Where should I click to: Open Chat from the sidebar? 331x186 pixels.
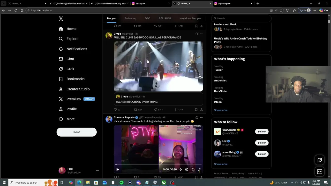pyautogui.click(x=66, y=59)
